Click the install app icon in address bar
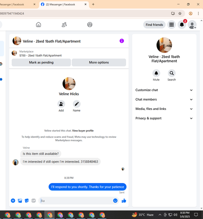 (173, 14)
